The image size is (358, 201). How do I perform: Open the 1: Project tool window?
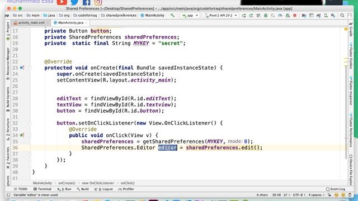8,31
